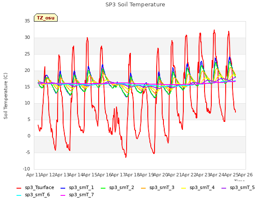Viewport: 271px width, 203px height.
Task: Click the Apr 11 x-axis tick label
Action: (x=33, y=175)
